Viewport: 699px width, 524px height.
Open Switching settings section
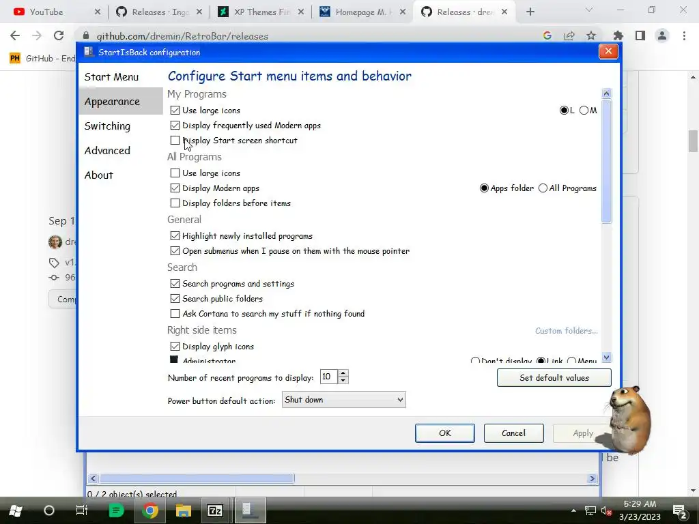(107, 126)
